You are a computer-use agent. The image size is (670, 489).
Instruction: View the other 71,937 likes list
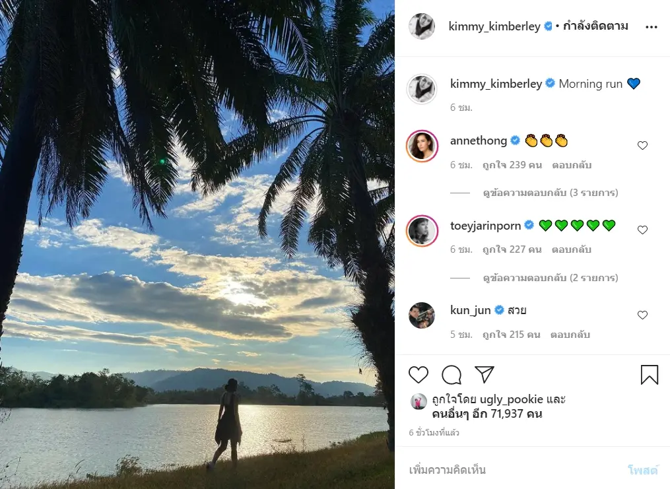click(487, 414)
